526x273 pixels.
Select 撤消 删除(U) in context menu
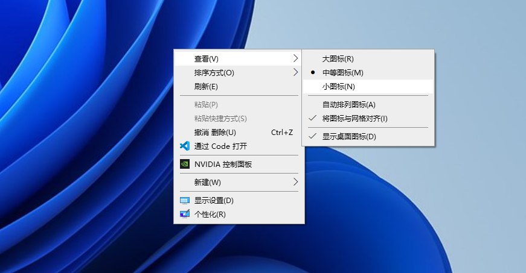click(239, 133)
